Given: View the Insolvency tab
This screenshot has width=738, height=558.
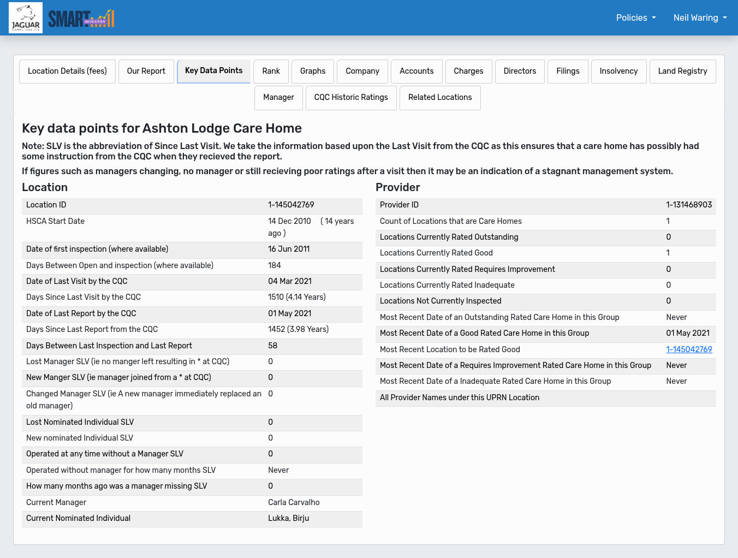Looking at the screenshot, I should [618, 72].
